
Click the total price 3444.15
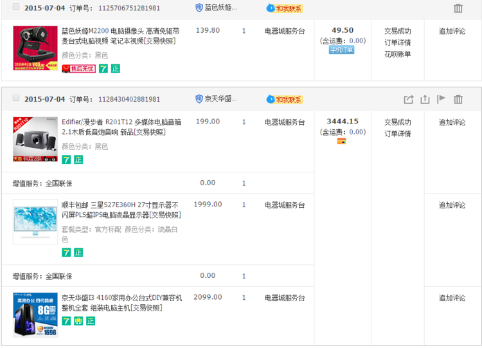click(x=343, y=122)
